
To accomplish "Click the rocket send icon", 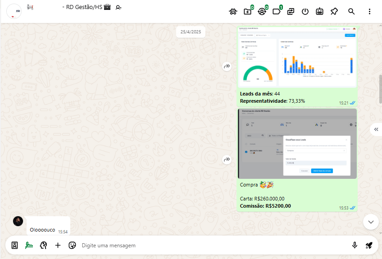I will tap(369, 245).
